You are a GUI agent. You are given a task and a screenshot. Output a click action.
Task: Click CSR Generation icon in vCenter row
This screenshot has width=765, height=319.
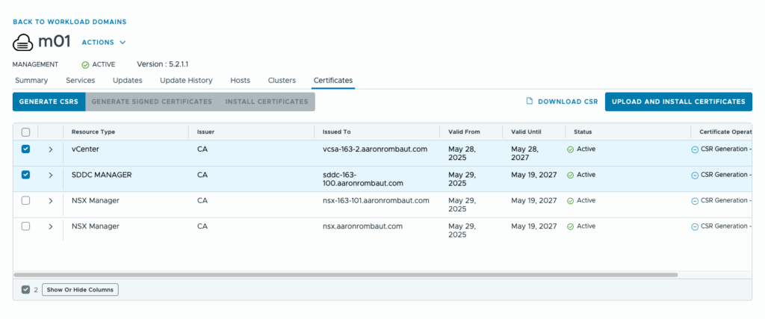(695, 149)
